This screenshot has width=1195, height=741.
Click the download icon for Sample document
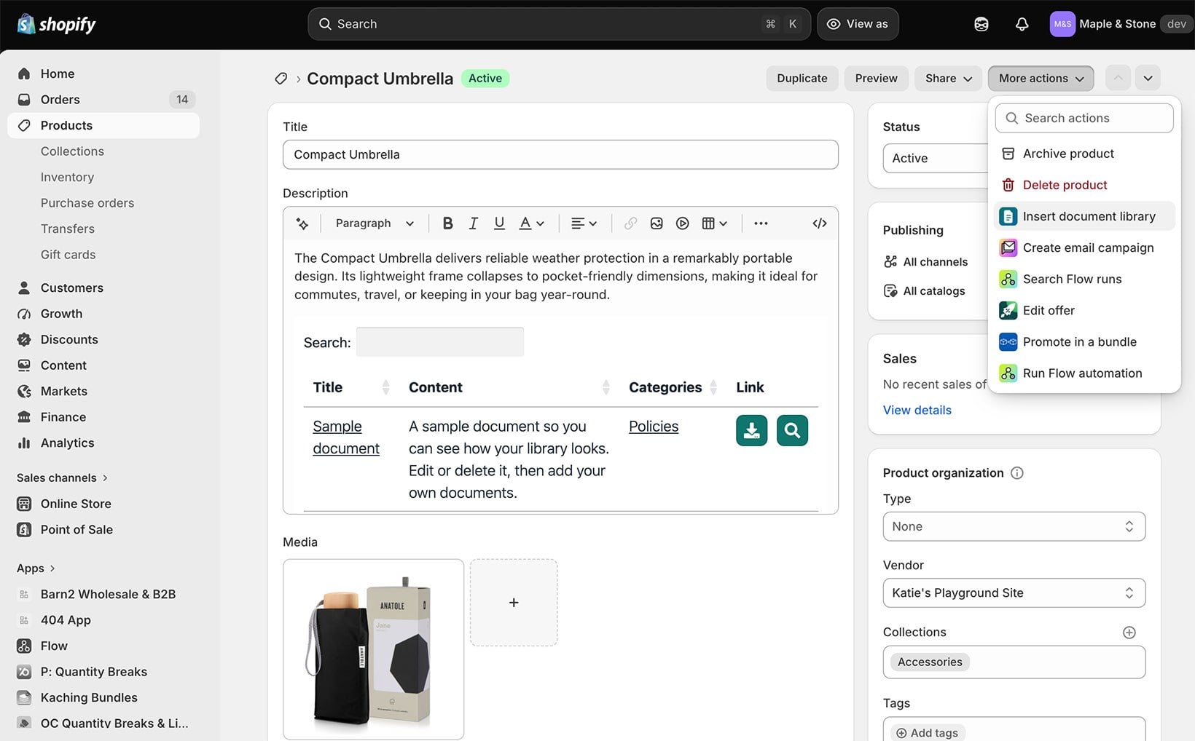(x=751, y=430)
